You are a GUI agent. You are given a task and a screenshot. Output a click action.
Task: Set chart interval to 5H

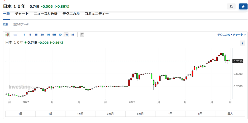[x=54, y=35]
